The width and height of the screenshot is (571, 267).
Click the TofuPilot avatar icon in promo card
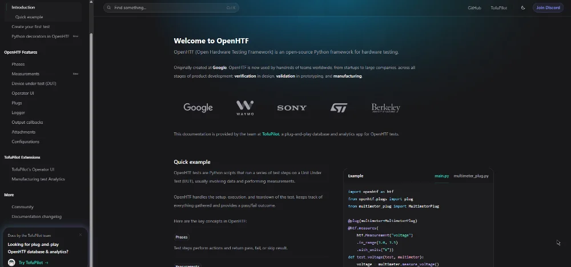tap(12, 262)
